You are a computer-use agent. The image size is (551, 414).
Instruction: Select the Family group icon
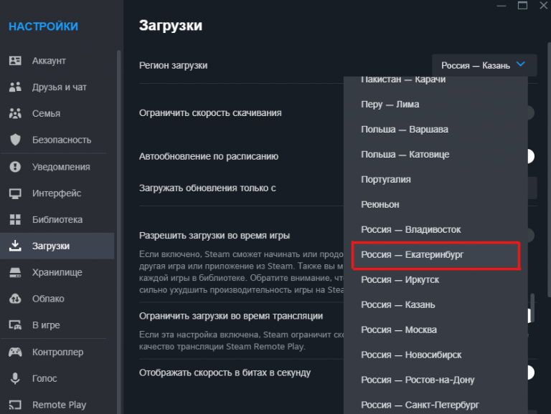pyautogui.click(x=15, y=114)
